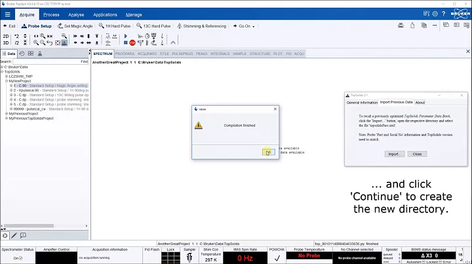This screenshot has height=264, width=472.
Task: Expand the 99999 - pulsecal_cw dataset node
Action: pyautogui.click(x=11, y=109)
